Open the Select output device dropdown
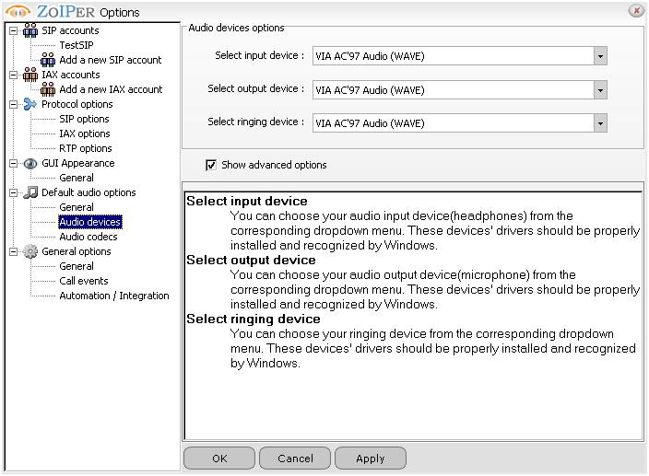This screenshot has width=649, height=476. coord(600,90)
